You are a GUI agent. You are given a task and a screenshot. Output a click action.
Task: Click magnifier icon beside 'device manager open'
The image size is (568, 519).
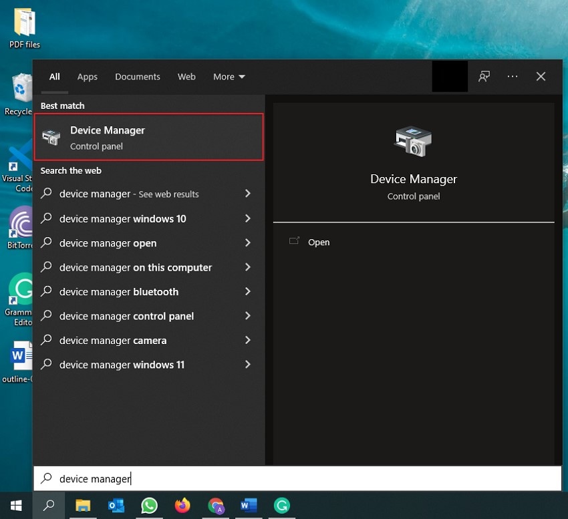coord(46,242)
